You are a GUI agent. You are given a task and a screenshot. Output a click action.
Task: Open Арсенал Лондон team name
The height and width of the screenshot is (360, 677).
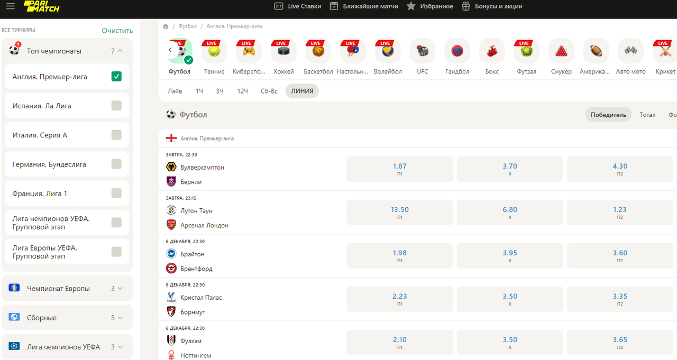pos(205,225)
